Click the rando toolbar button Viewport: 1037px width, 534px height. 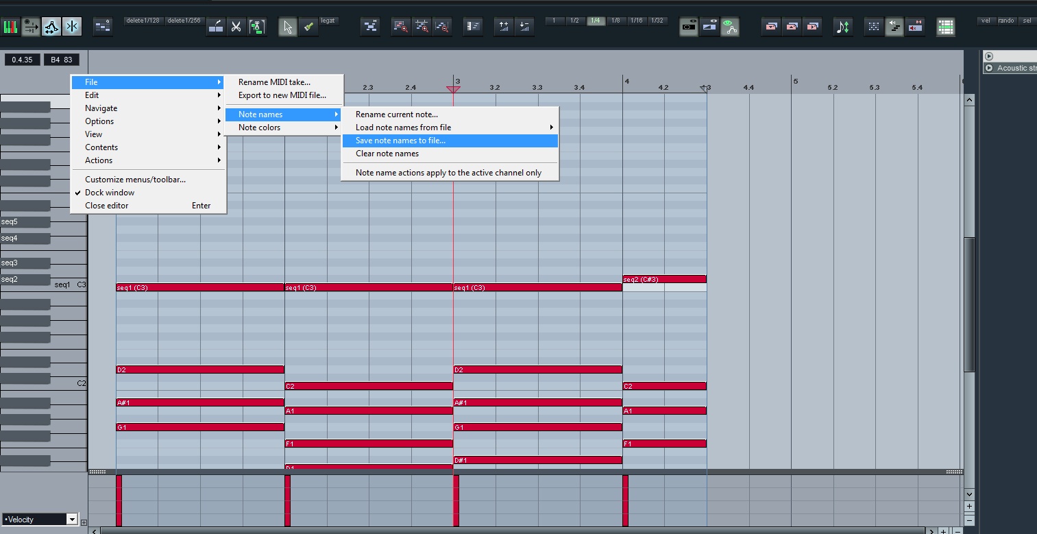tap(1006, 21)
